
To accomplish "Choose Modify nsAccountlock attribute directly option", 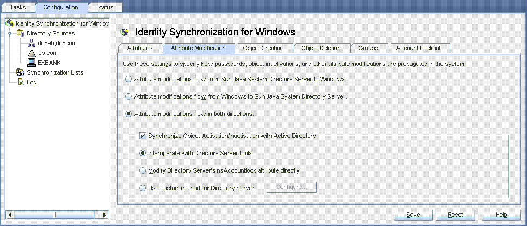I will (143, 170).
